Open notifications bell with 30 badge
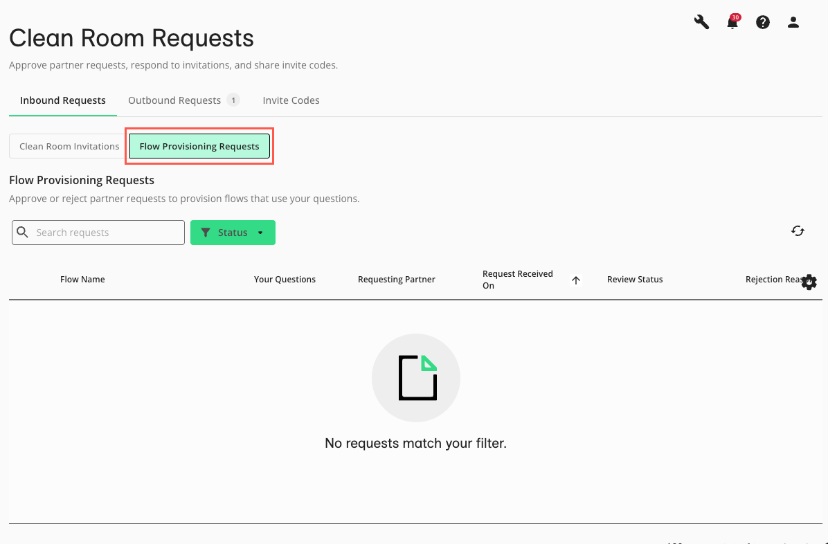The image size is (828, 544). 732,22
